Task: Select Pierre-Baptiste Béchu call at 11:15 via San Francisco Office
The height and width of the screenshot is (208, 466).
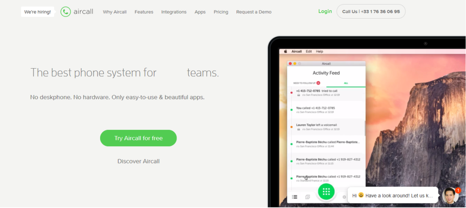Action: [326, 161]
